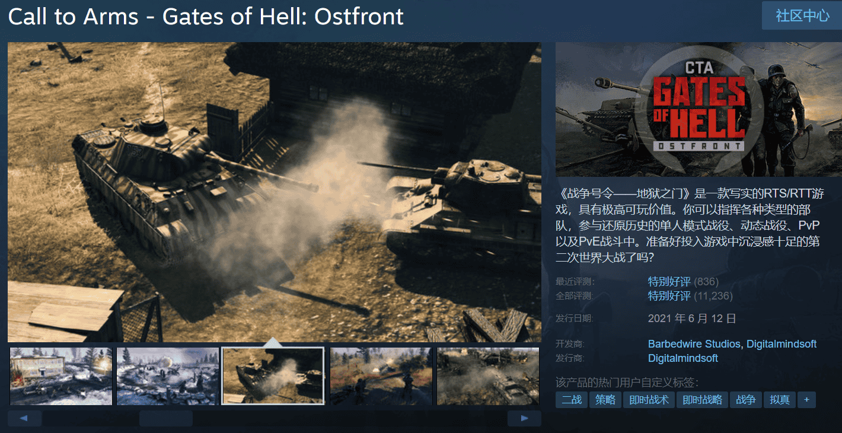
Task: Select the 即时战术 tag
Action: 649,400
